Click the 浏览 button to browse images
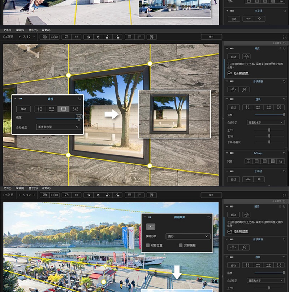This screenshot has width=289, height=292. pyautogui.click(x=8, y=36)
